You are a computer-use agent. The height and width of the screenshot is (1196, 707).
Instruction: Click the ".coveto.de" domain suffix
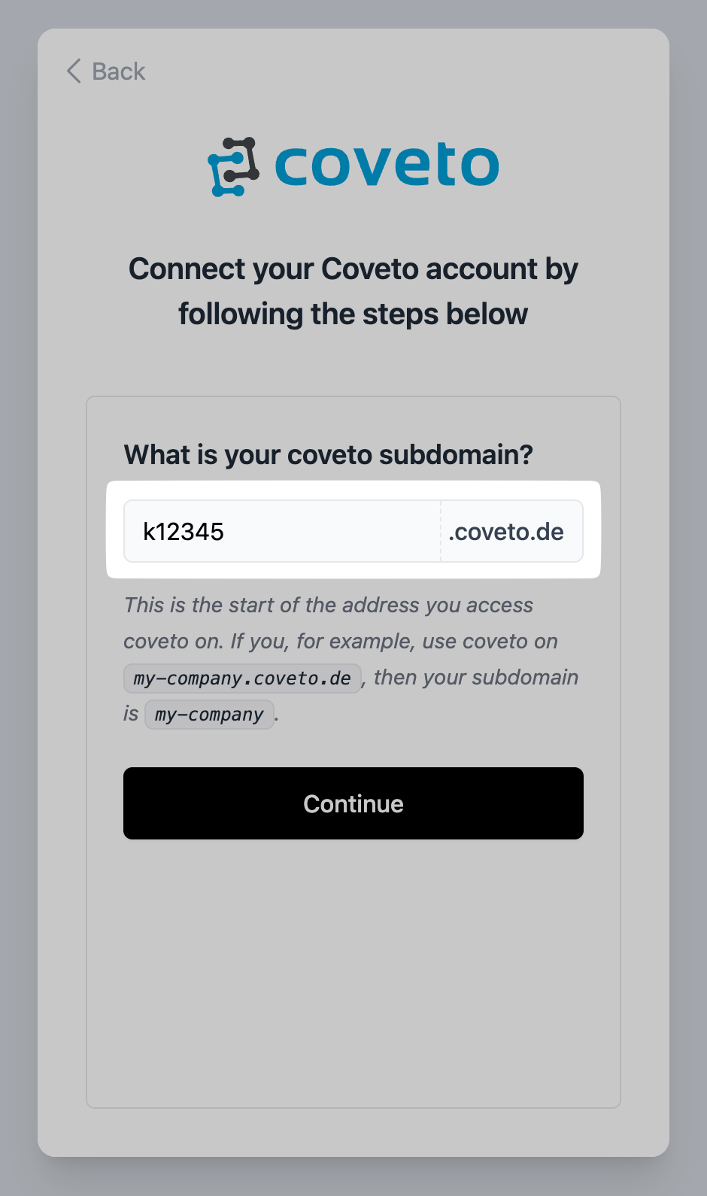(506, 532)
